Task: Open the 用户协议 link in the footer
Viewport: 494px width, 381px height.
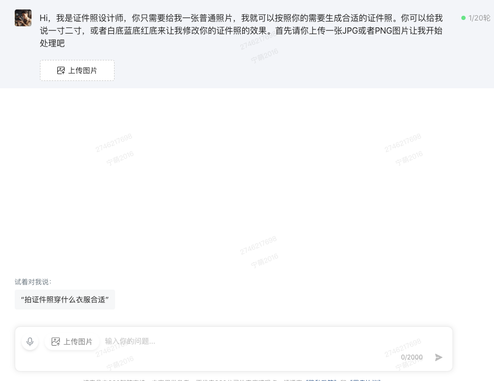Action: (365, 380)
